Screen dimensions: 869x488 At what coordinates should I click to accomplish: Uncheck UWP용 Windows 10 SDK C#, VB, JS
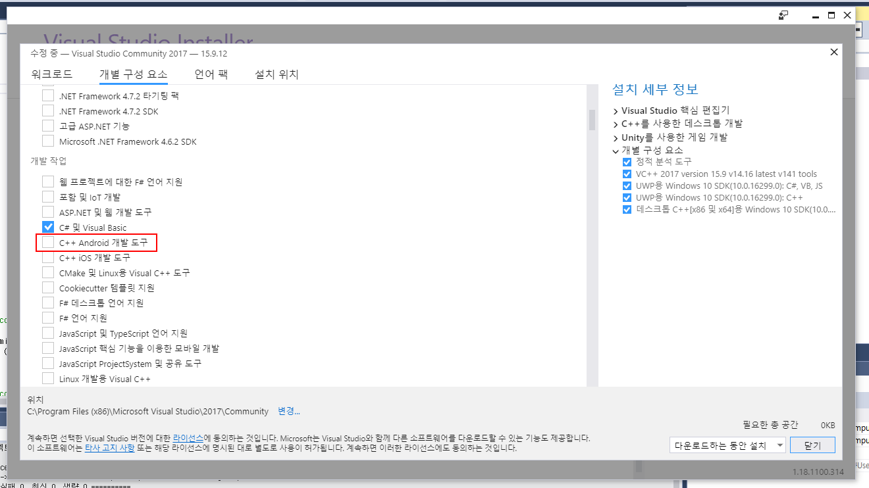(627, 185)
